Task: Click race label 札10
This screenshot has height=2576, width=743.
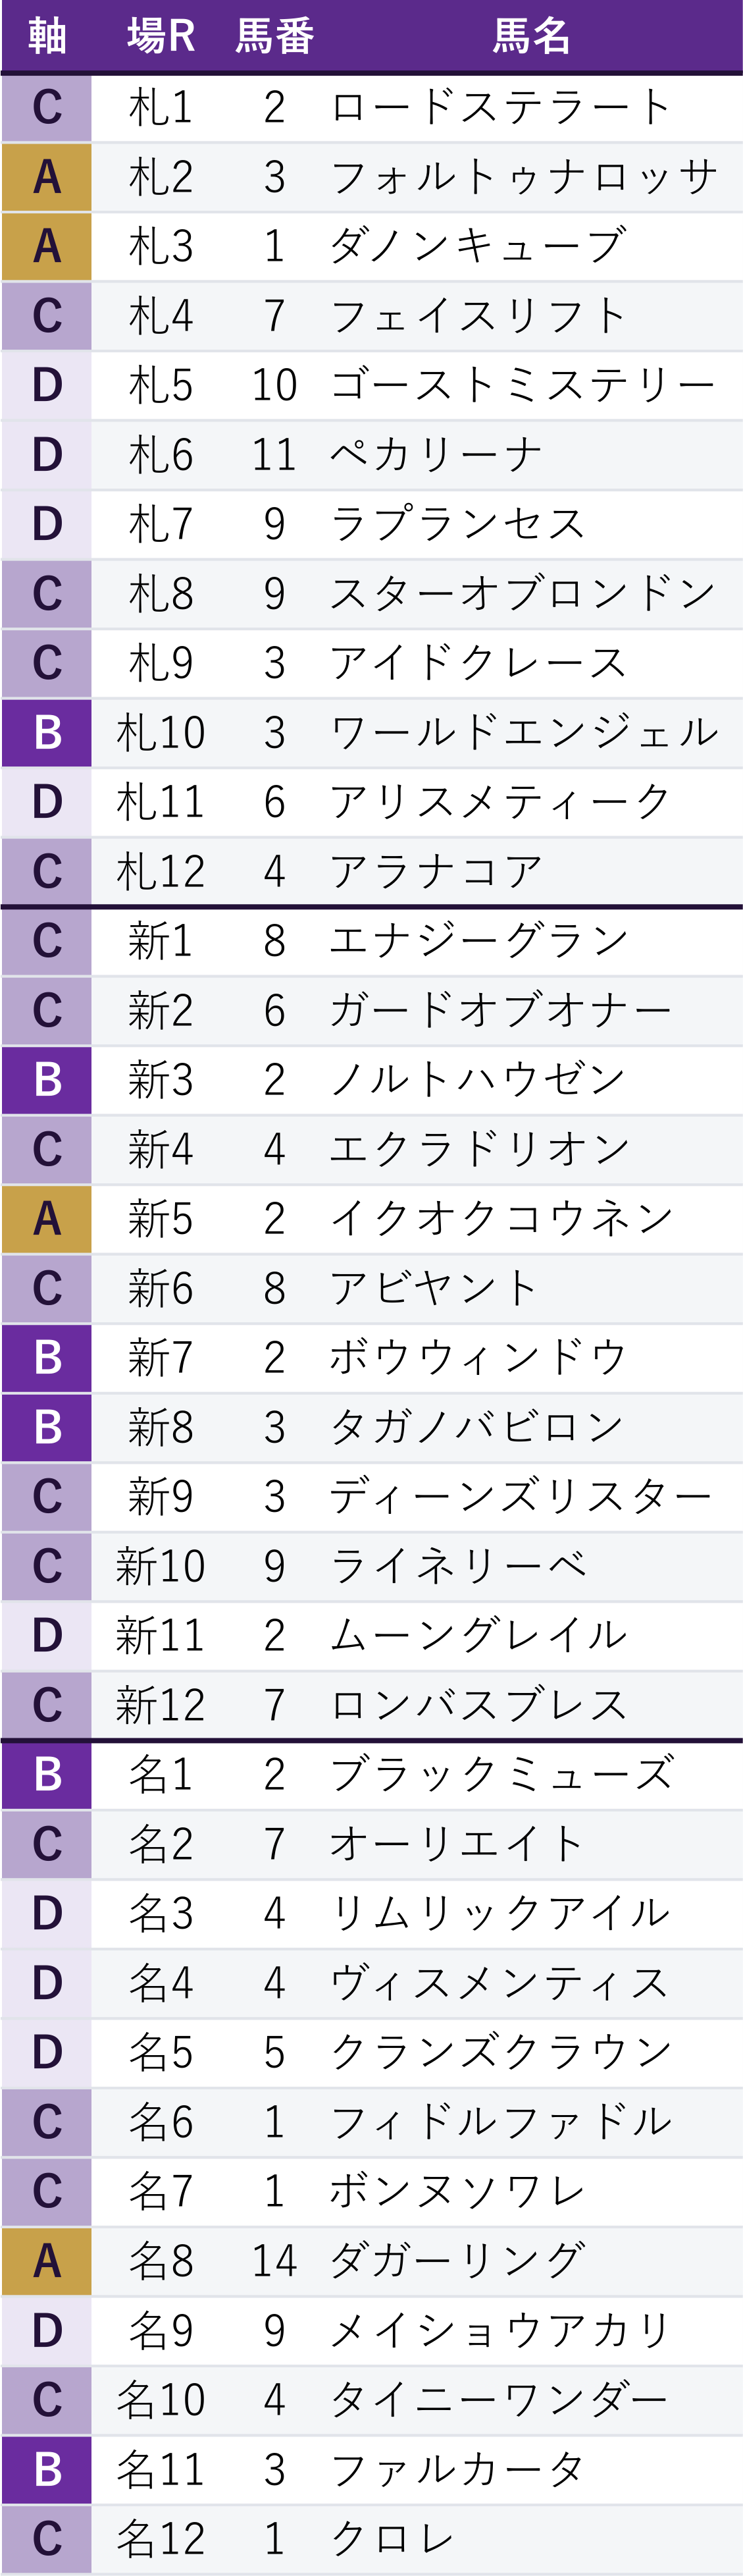Action: tap(161, 733)
